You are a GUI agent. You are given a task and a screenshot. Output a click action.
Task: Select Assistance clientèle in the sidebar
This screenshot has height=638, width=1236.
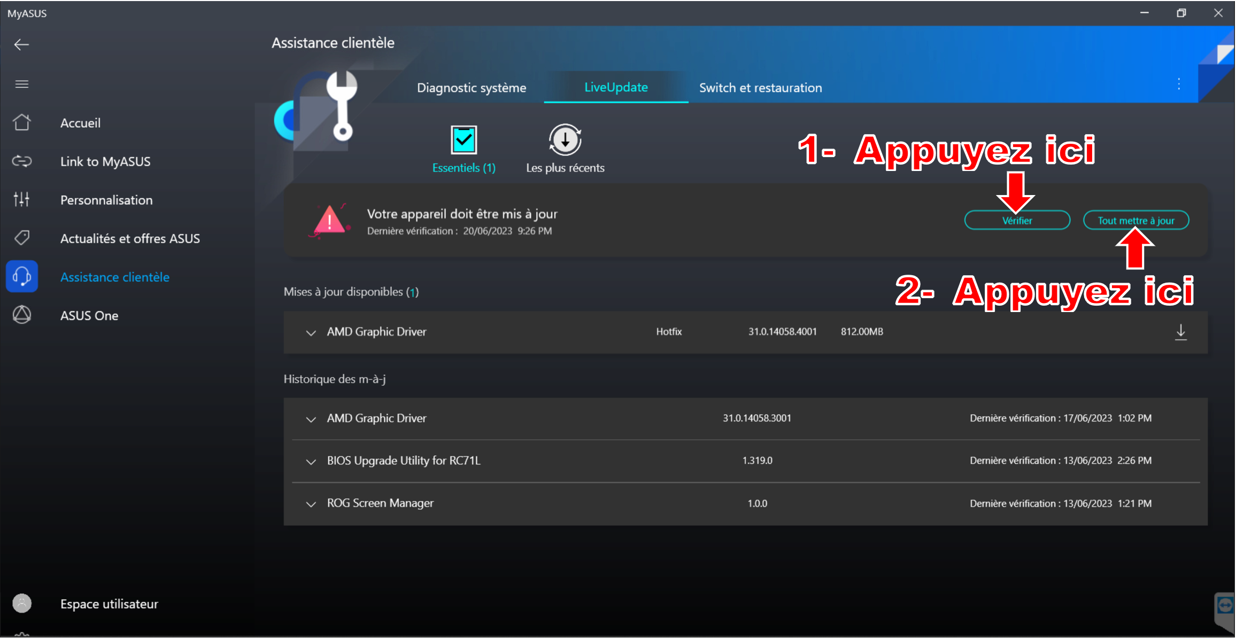click(115, 277)
